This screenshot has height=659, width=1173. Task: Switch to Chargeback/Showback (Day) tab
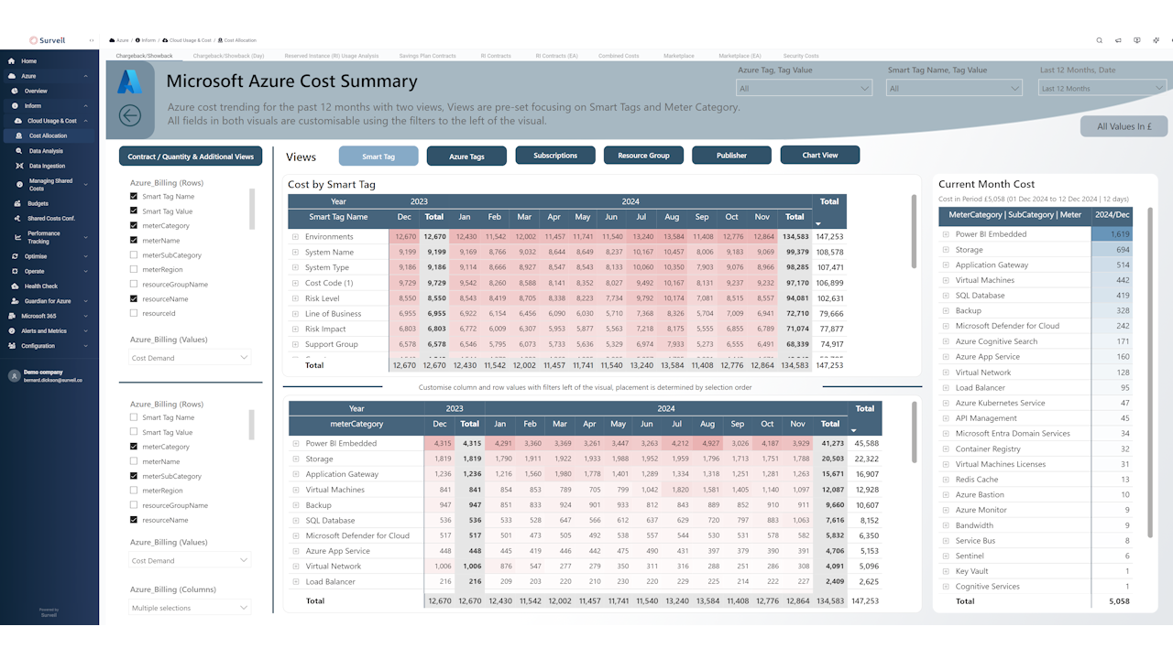point(229,56)
